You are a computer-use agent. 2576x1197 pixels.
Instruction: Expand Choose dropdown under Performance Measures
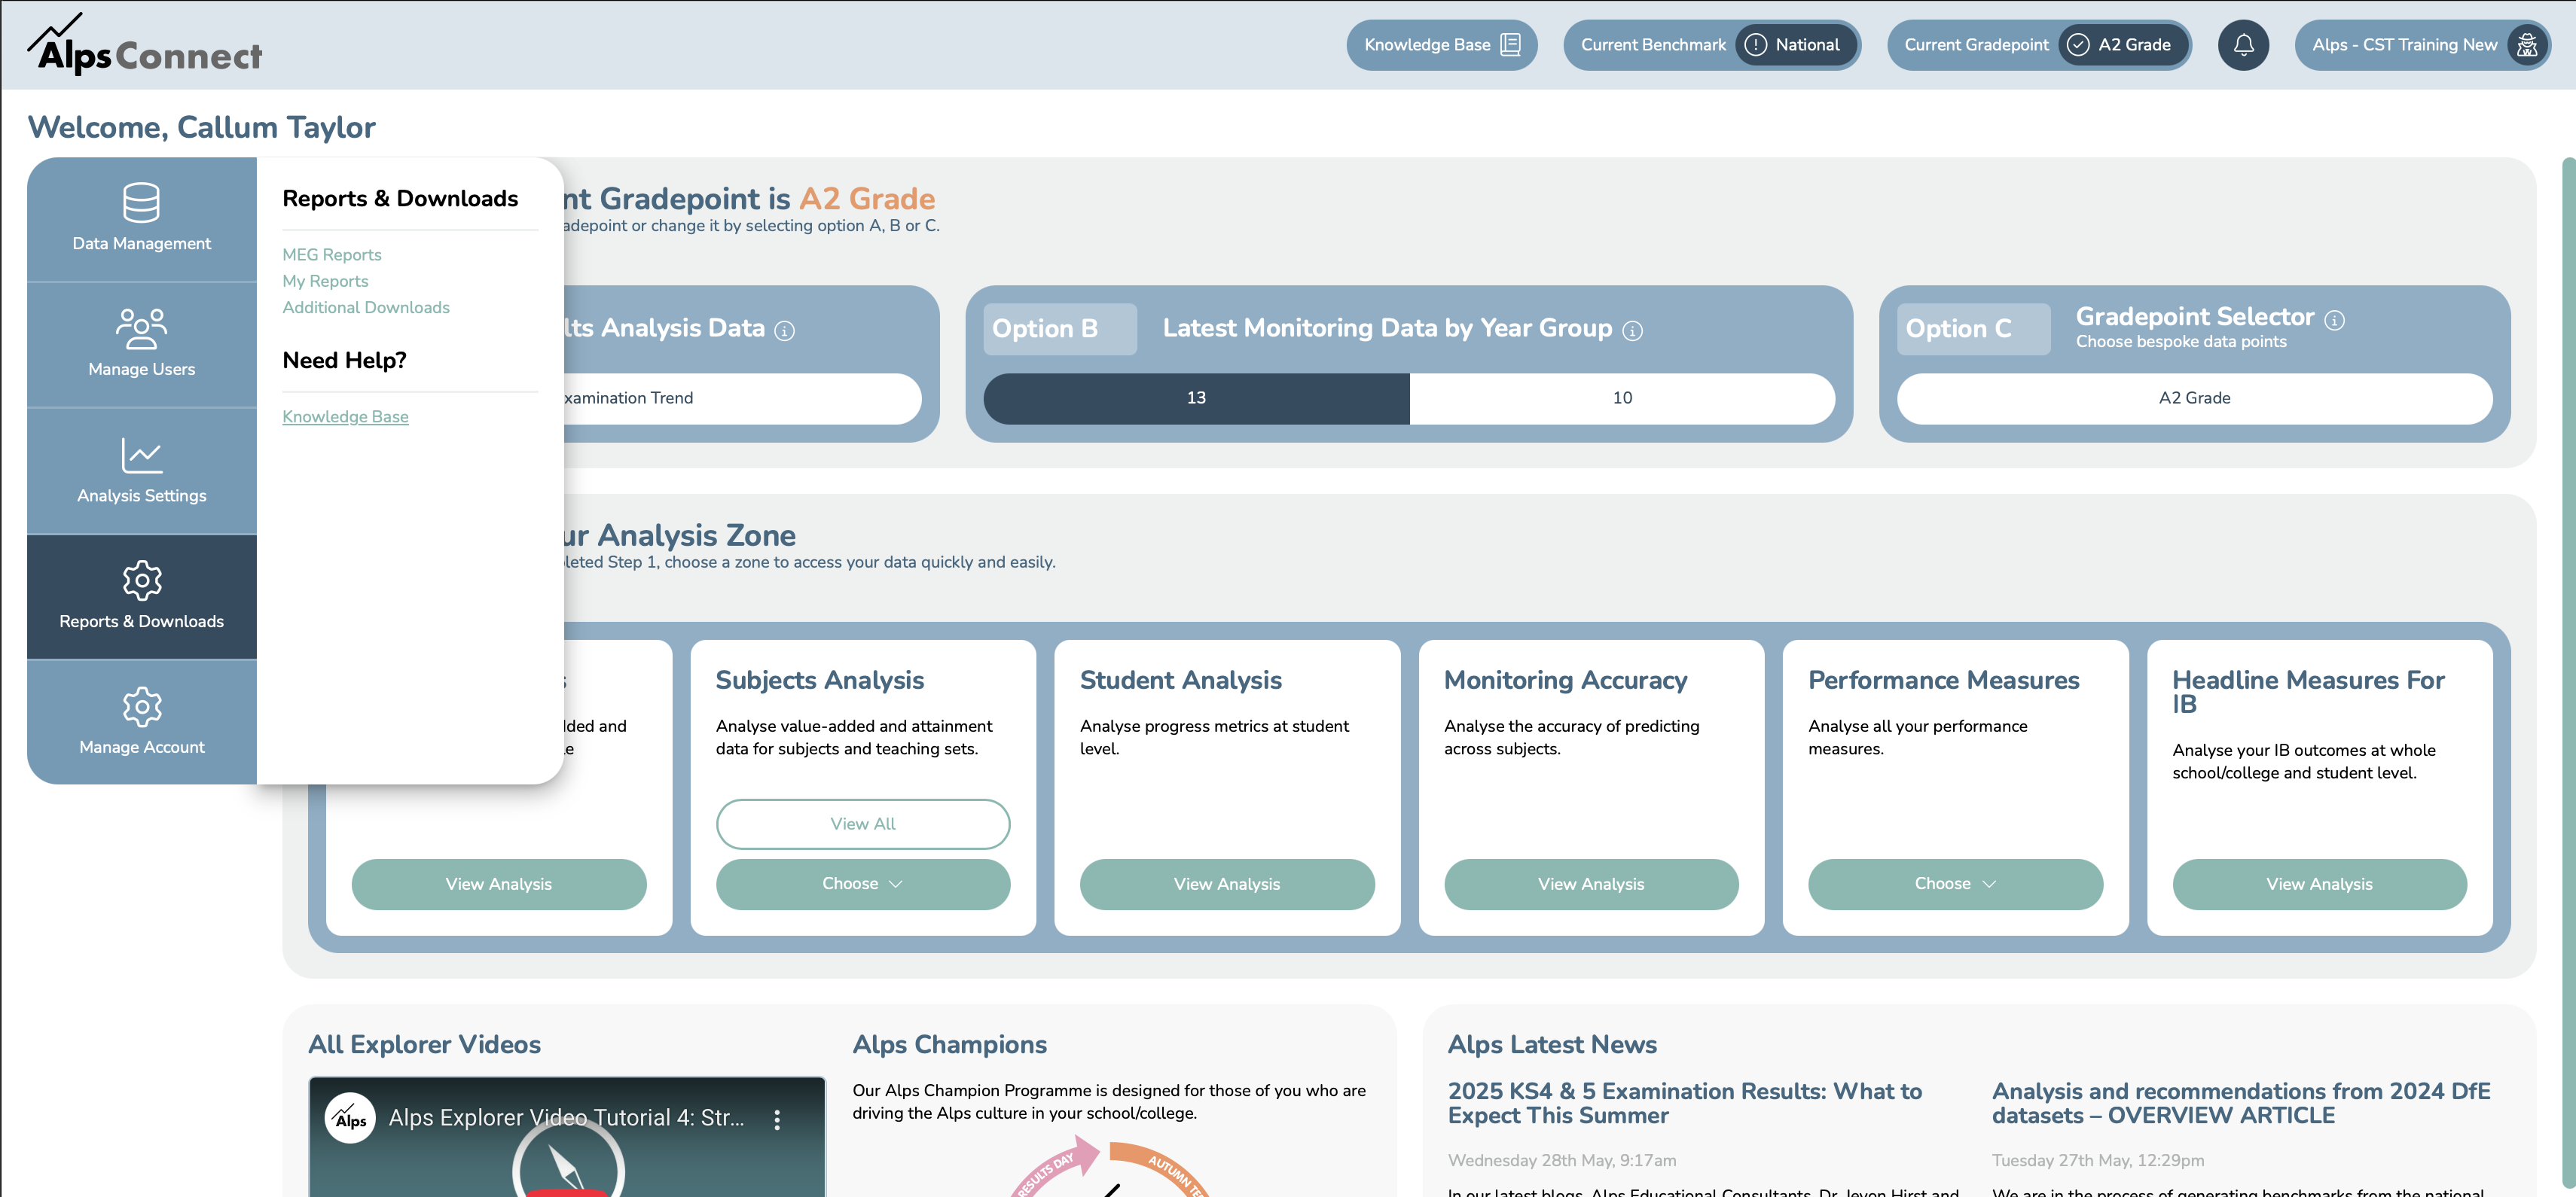[1955, 883]
